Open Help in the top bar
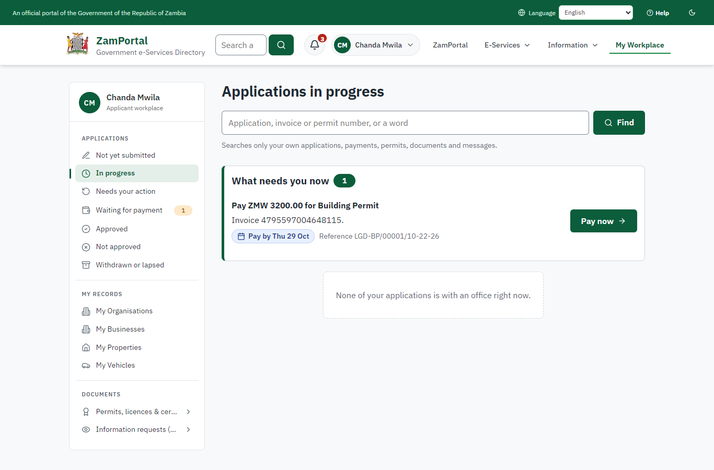714x470 pixels. [x=658, y=13]
